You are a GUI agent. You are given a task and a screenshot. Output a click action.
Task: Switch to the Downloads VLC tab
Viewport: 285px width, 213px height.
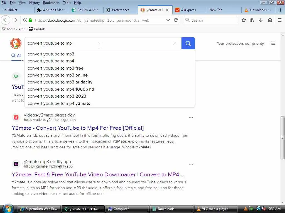pyautogui.click(x=259, y=10)
